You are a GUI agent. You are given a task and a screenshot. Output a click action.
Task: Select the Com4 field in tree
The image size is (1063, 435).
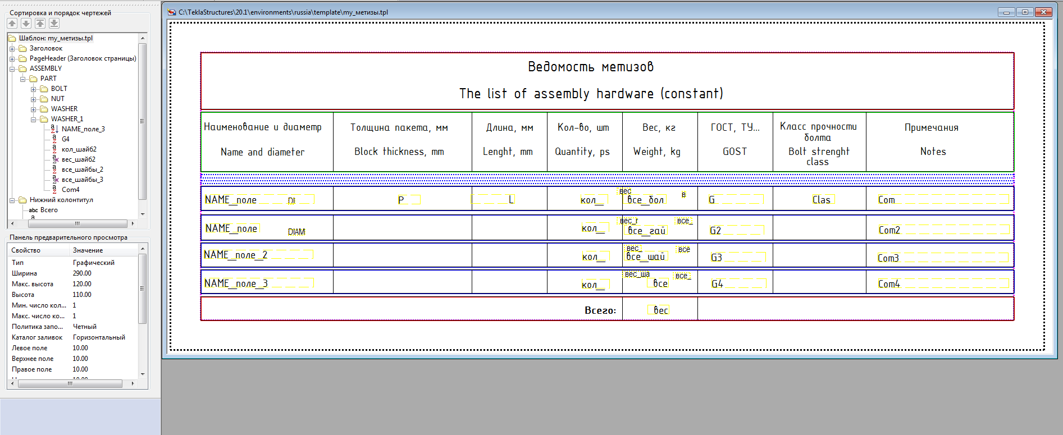click(70, 190)
